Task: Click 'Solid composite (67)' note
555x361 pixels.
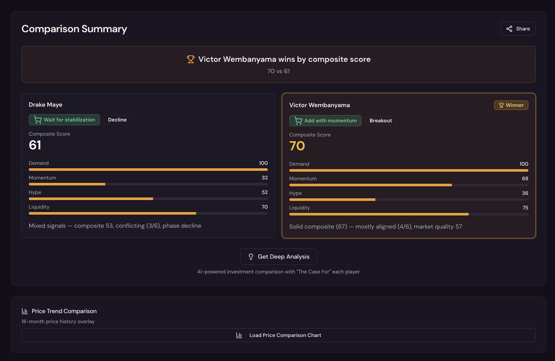Action: click(x=376, y=226)
